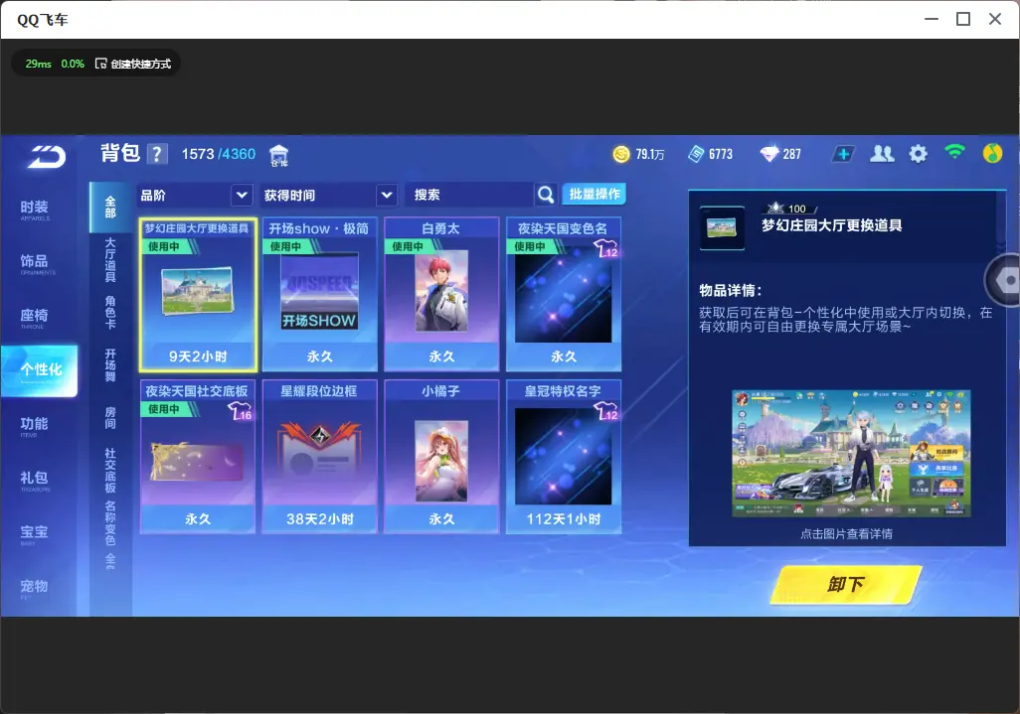
Task: Select the 礼包 category tab
Action: [x=35, y=480]
